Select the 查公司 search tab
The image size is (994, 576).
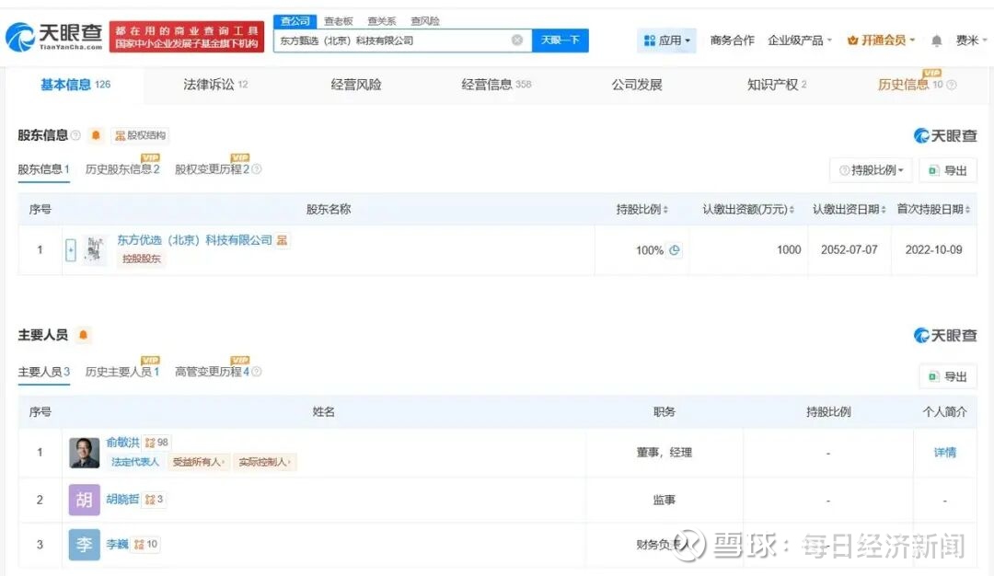pos(295,21)
